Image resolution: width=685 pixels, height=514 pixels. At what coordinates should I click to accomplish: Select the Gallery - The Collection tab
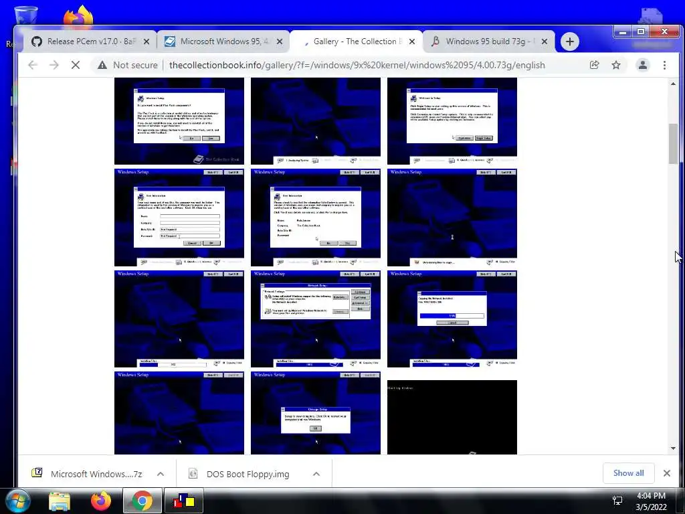tap(356, 41)
